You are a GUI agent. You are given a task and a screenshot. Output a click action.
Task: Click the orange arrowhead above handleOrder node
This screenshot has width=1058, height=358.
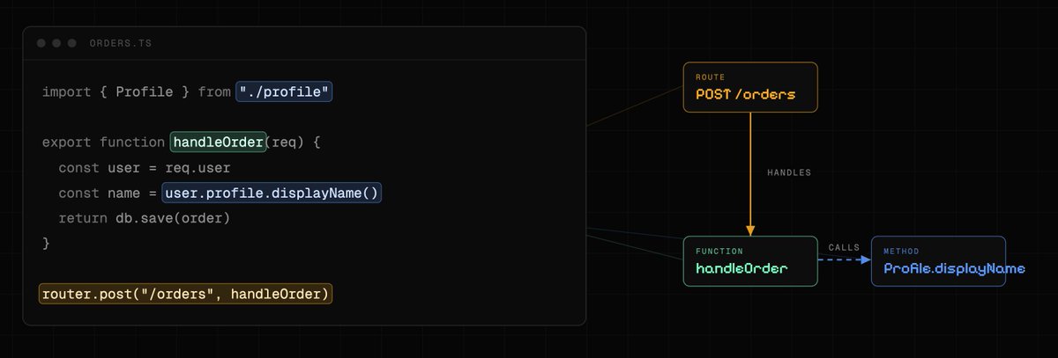click(x=751, y=230)
